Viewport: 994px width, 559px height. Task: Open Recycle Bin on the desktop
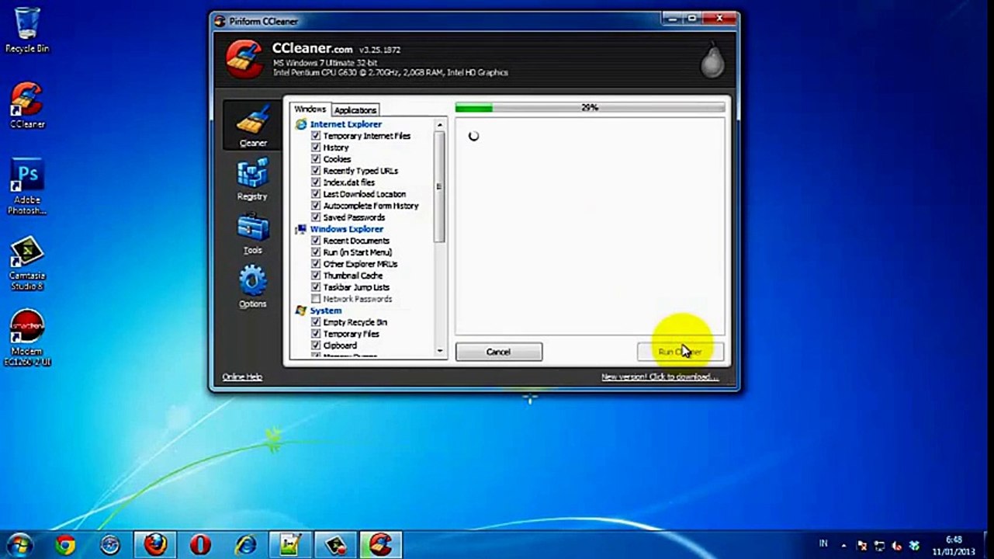click(27, 30)
